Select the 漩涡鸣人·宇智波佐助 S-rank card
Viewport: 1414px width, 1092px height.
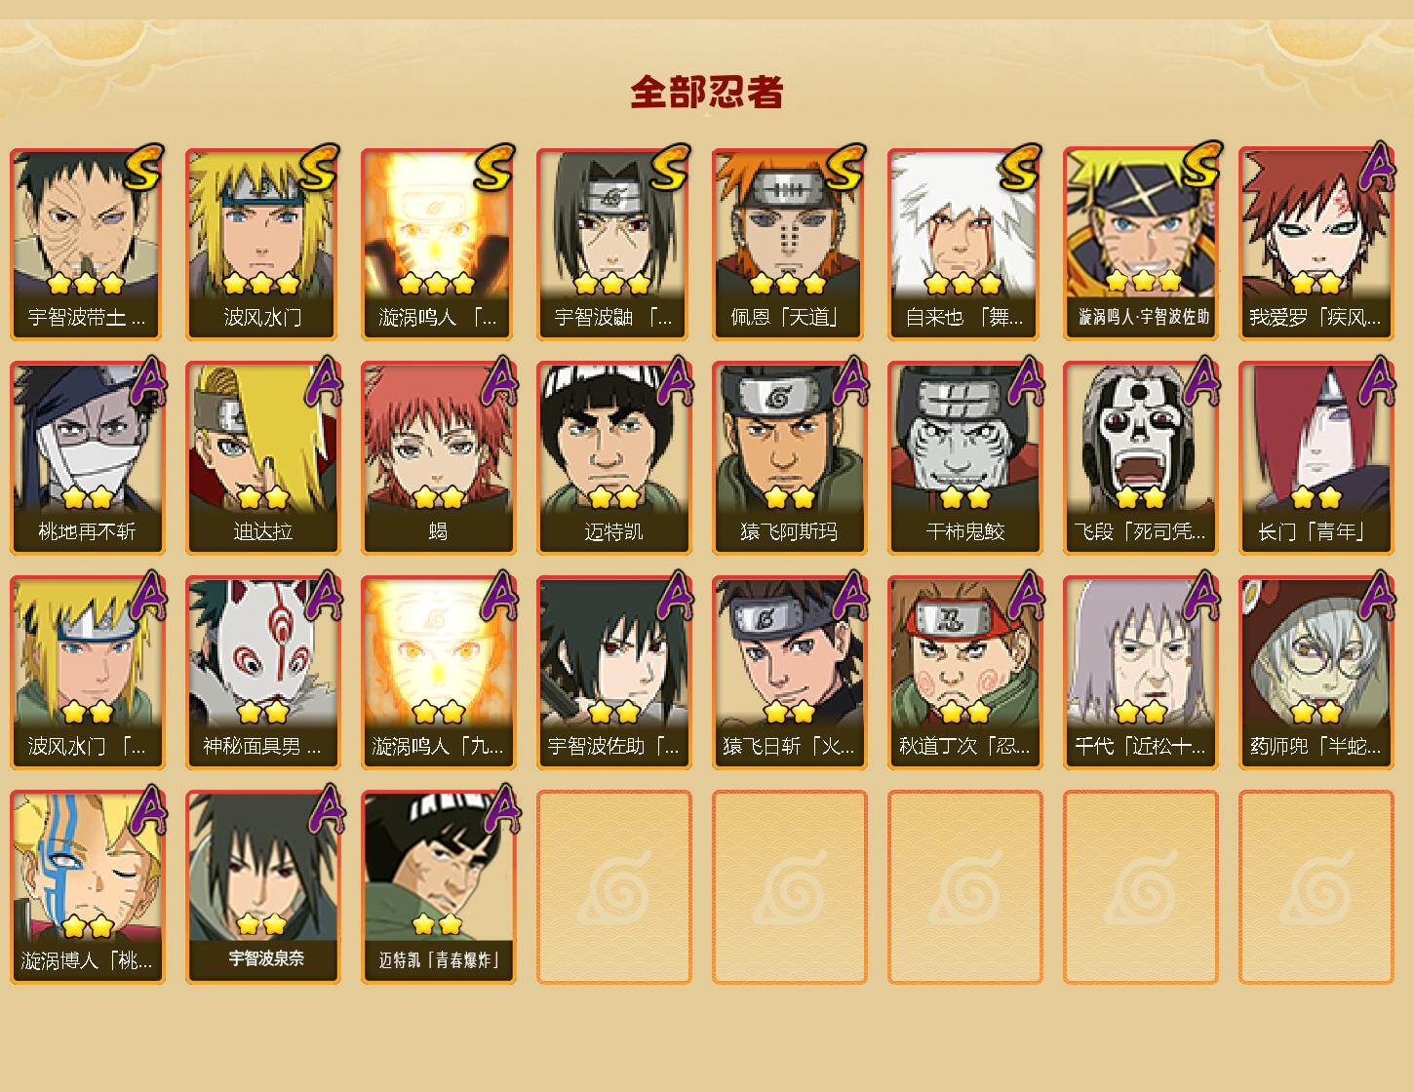1140,244
